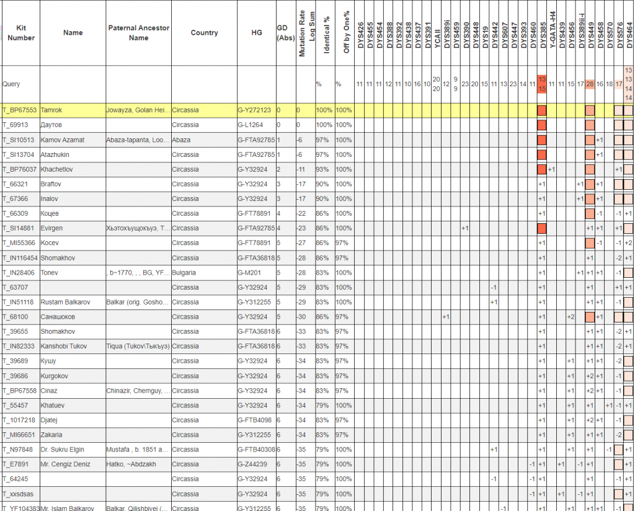Select kit number T_SI10513
Viewport: 635px width, 511px height.
coord(20,140)
